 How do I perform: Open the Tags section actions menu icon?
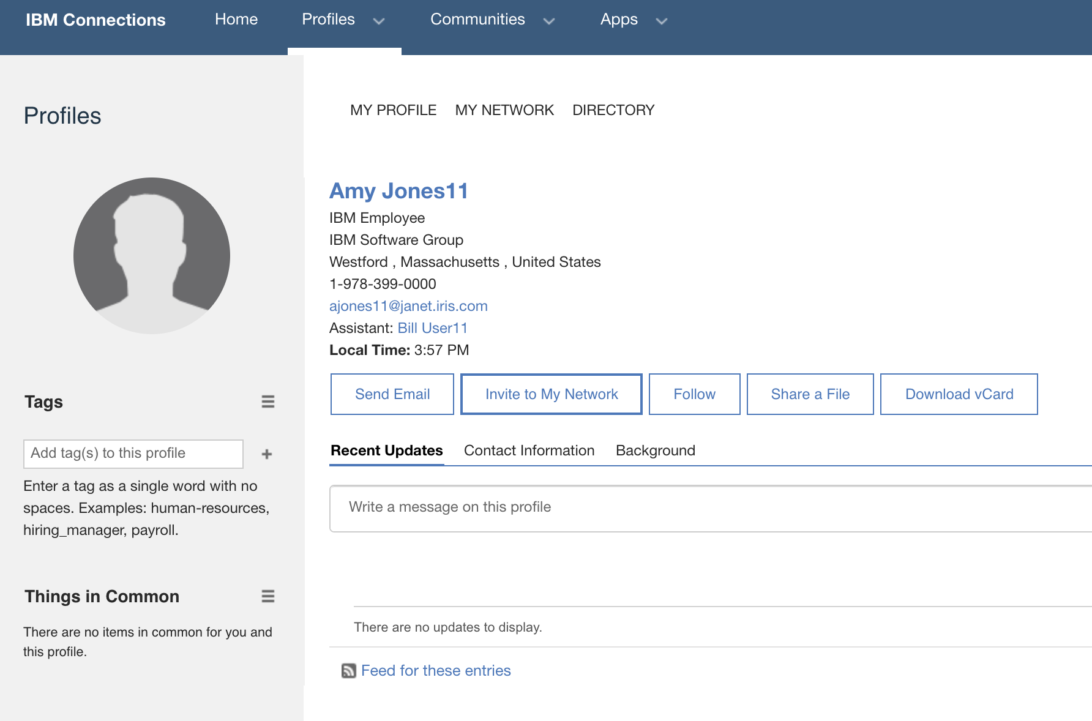267,402
